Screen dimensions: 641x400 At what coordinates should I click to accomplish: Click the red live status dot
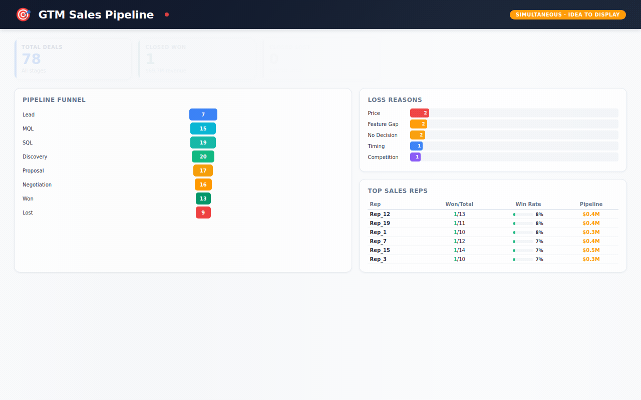coord(167,14)
